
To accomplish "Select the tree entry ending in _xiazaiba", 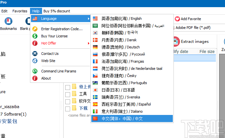I will tap(9, 107).
